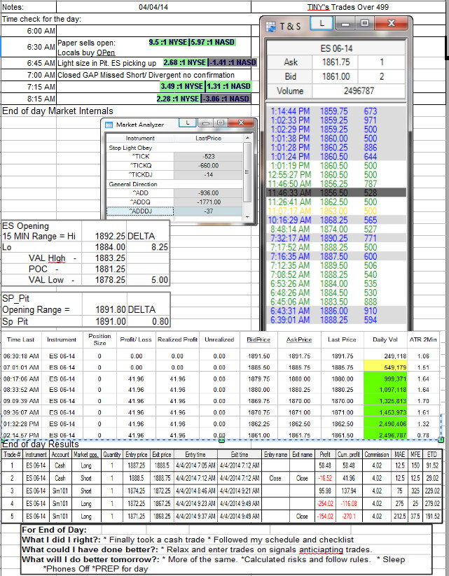Viewport: 449px width, 576px height.
Task: Click the Bid price 1861.00 in T & S
Action: coord(336,76)
